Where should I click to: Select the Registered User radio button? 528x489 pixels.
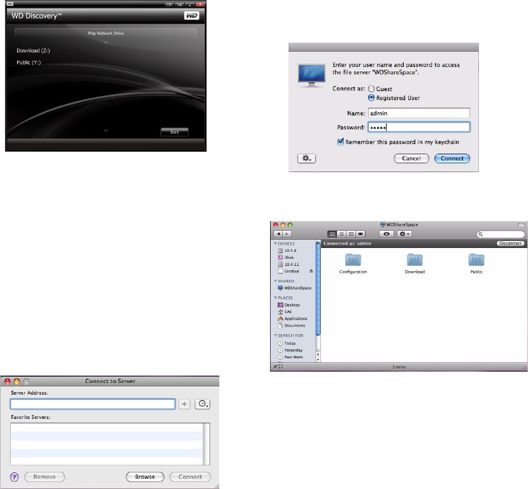coord(371,98)
